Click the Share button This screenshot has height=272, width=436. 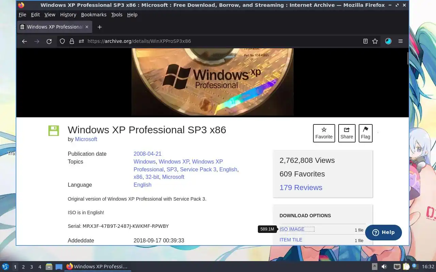click(347, 133)
